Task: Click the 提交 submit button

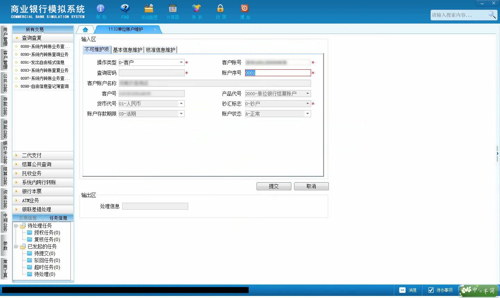Action: tap(274, 186)
